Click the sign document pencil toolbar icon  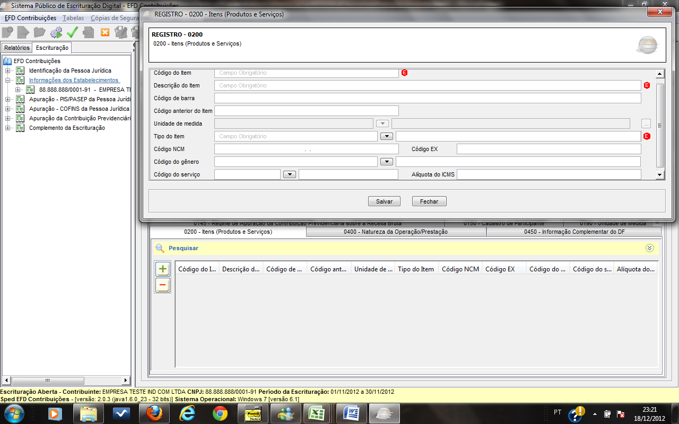click(x=121, y=33)
